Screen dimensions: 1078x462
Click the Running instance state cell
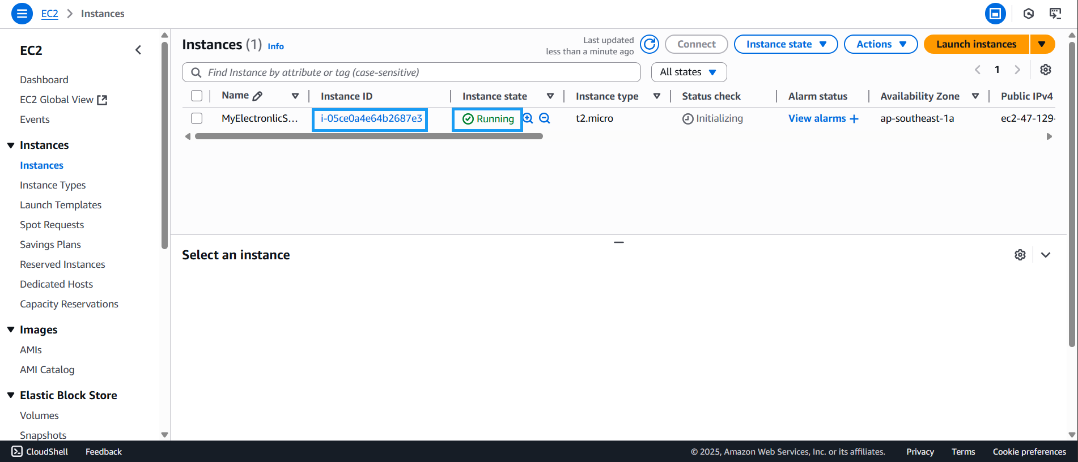click(x=488, y=119)
